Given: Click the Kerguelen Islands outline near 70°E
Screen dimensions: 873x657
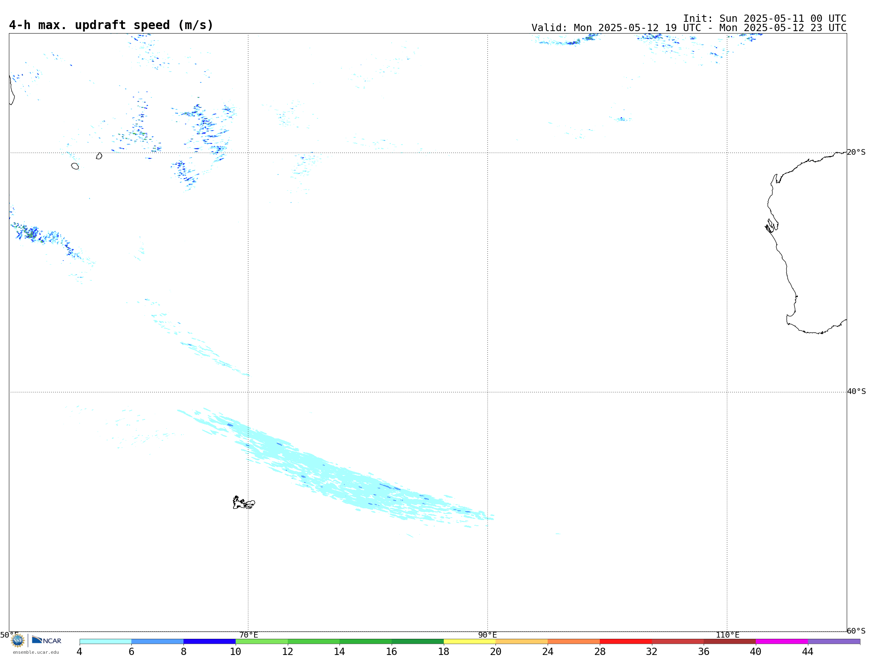Looking at the screenshot, I should (x=244, y=503).
